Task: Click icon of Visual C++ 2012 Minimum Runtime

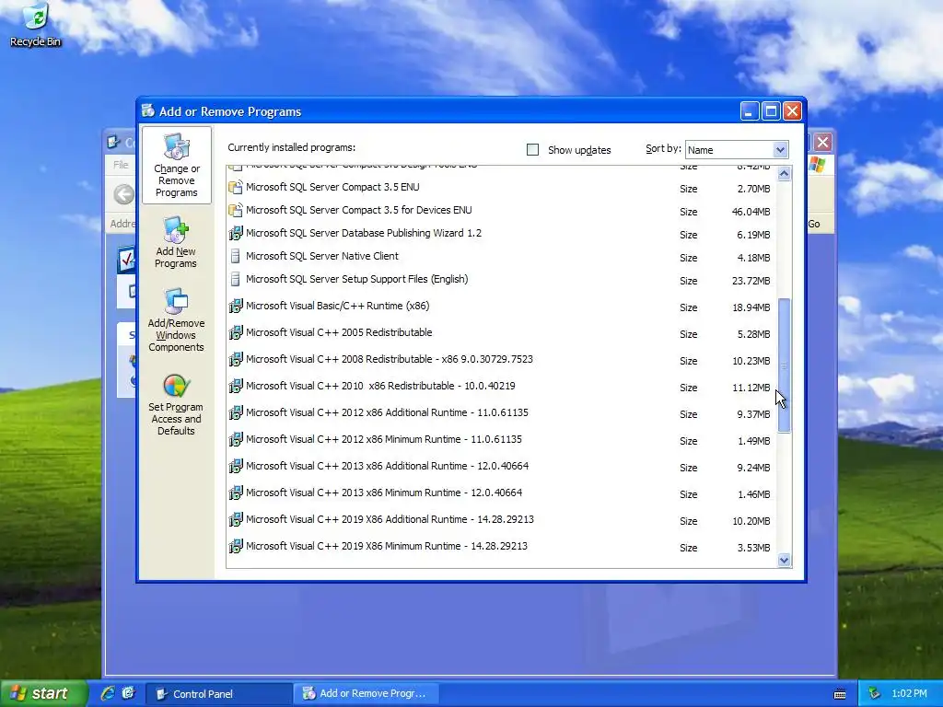Action: pos(235,439)
